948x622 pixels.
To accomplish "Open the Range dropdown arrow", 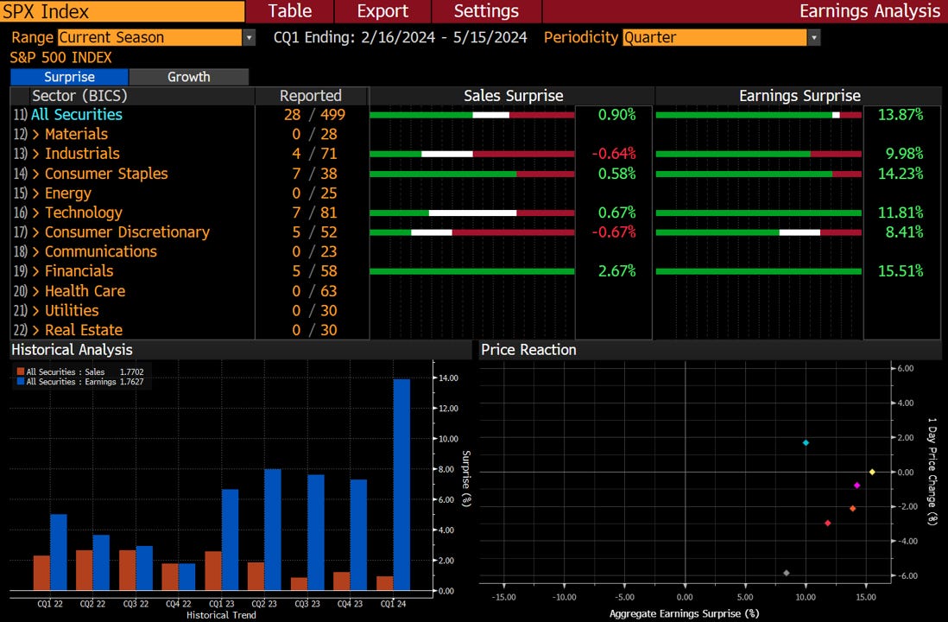I will click(x=249, y=37).
